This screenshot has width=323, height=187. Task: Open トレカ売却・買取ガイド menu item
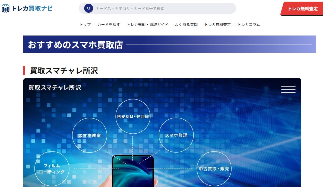coord(147,24)
